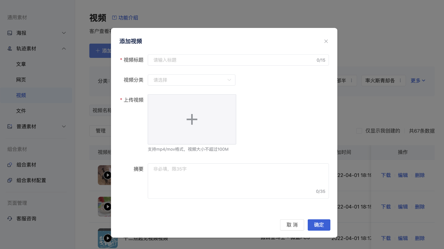
Task: Click the 客服咨询 headset icon
Action: pos(10,218)
